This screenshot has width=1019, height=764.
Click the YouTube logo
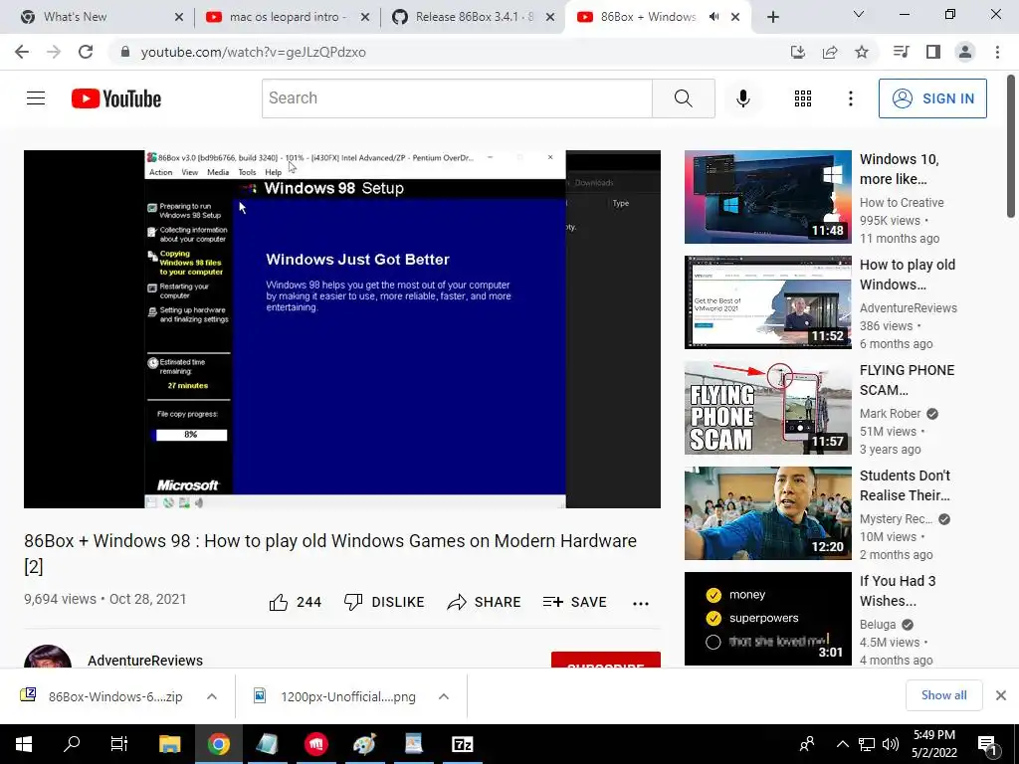tap(116, 98)
